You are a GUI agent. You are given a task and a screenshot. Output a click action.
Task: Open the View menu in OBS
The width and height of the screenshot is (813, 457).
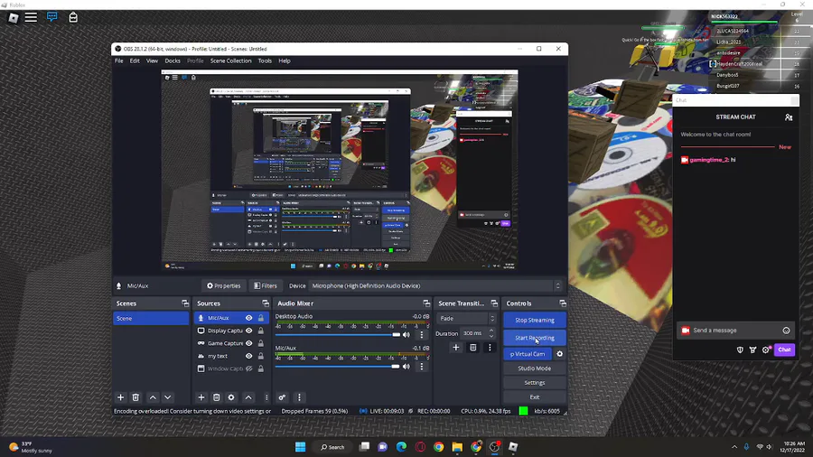click(x=152, y=61)
